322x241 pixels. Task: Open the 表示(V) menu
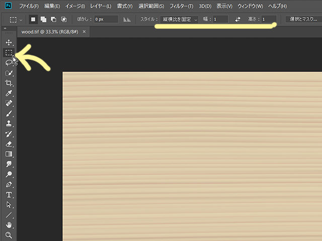(x=224, y=6)
